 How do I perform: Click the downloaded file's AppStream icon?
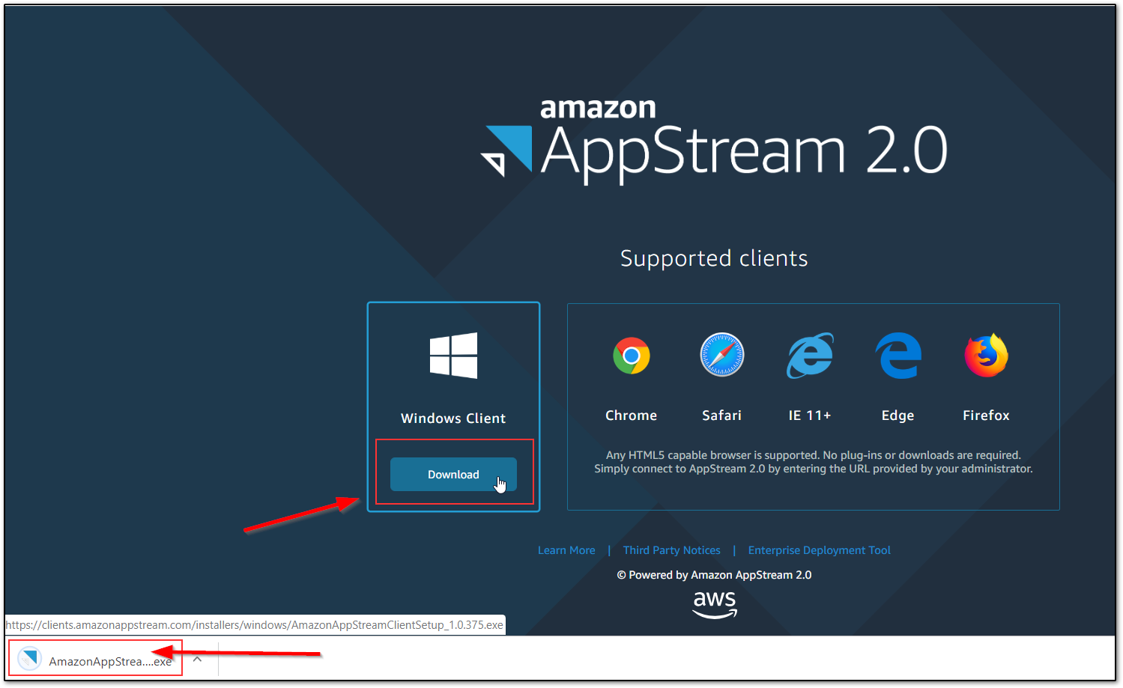[29, 659]
